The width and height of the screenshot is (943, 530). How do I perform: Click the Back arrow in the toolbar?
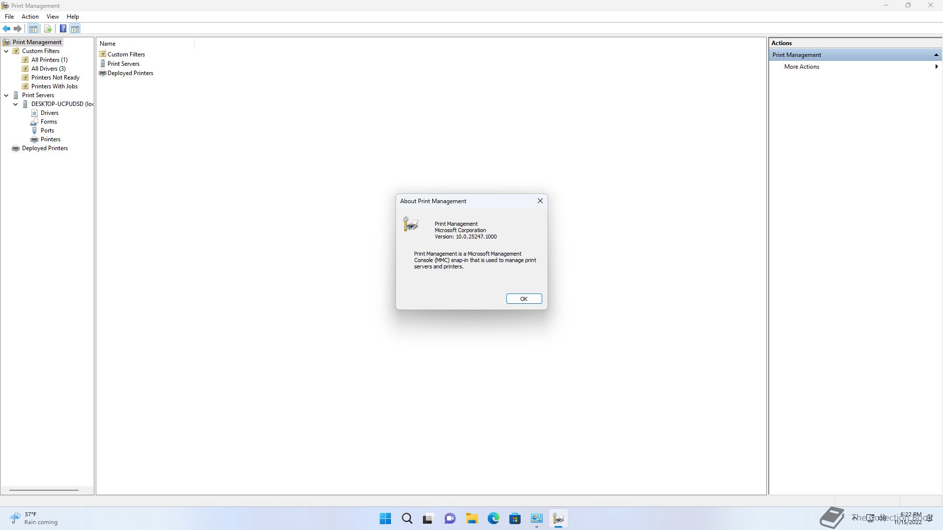point(6,28)
